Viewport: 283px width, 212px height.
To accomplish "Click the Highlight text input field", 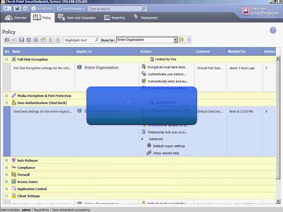I will pyautogui.click(x=79, y=40).
